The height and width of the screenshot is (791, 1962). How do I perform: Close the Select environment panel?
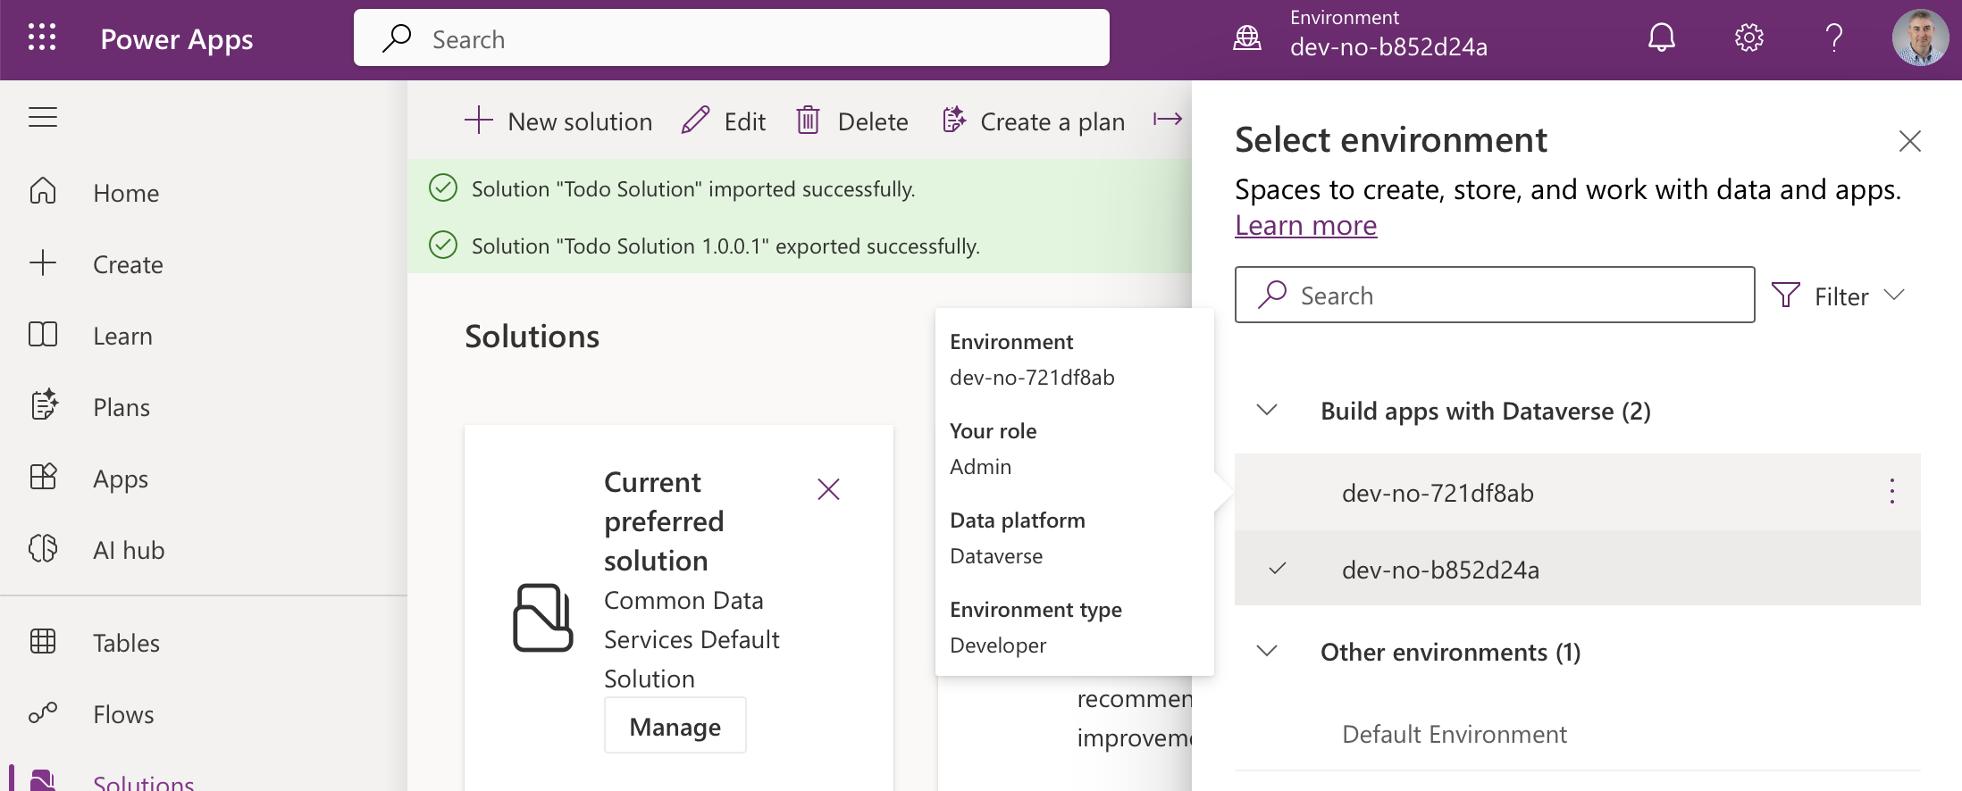1909,141
